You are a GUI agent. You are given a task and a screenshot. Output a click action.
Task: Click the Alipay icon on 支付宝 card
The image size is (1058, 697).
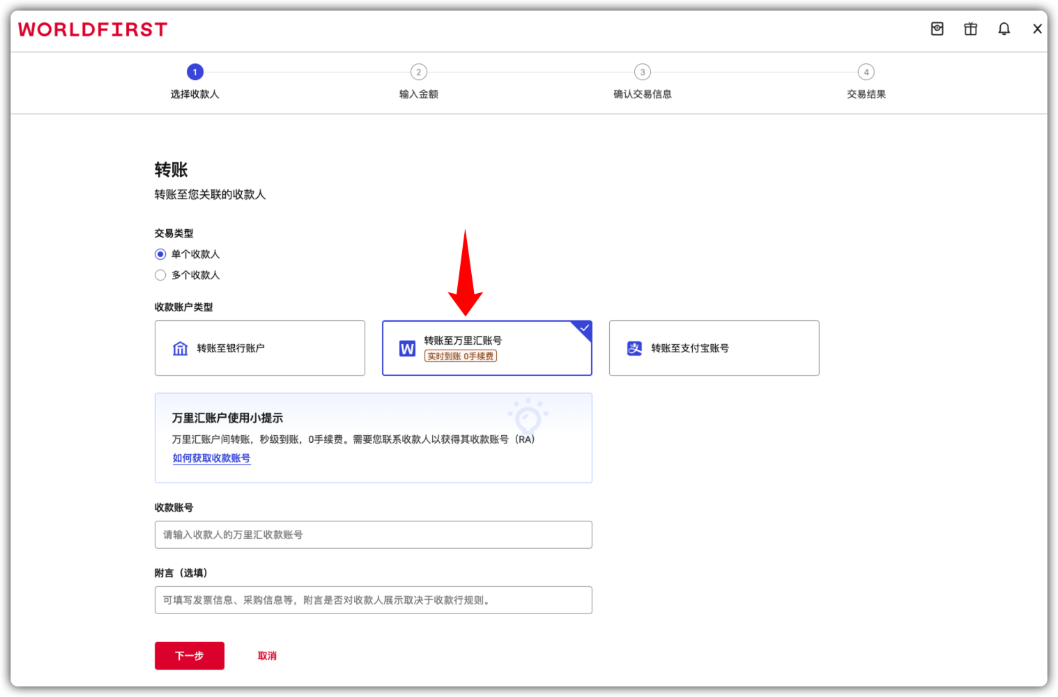coord(634,347)
